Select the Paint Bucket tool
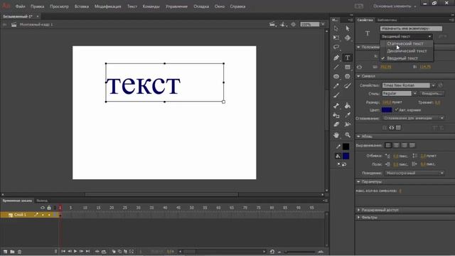The width and height of the screenshot is (455, 256). pos(348,106)
